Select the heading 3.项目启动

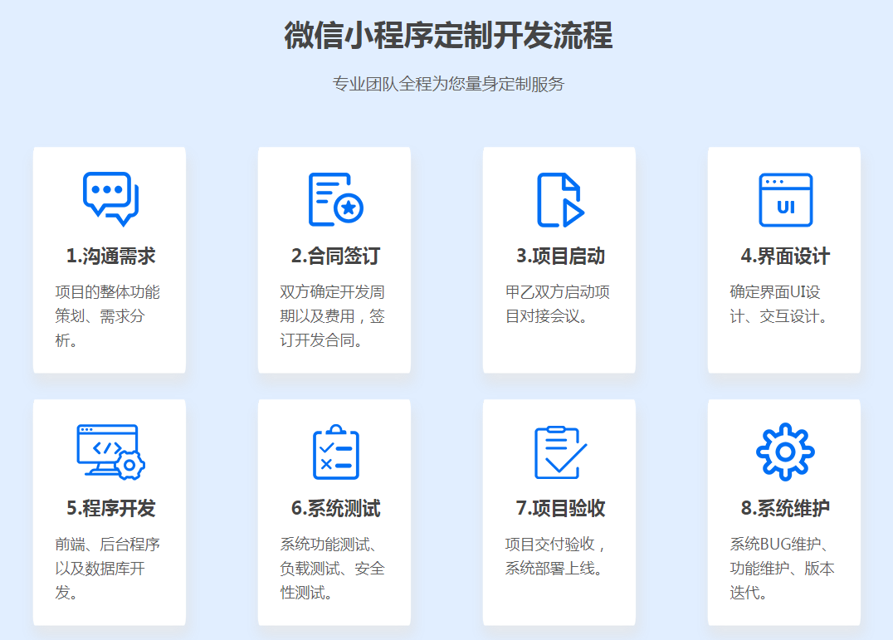pos(560,256)
